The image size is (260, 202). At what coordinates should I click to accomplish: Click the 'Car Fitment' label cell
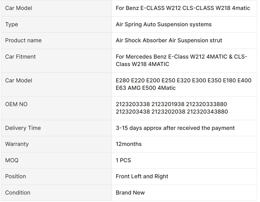pos(20,57)
